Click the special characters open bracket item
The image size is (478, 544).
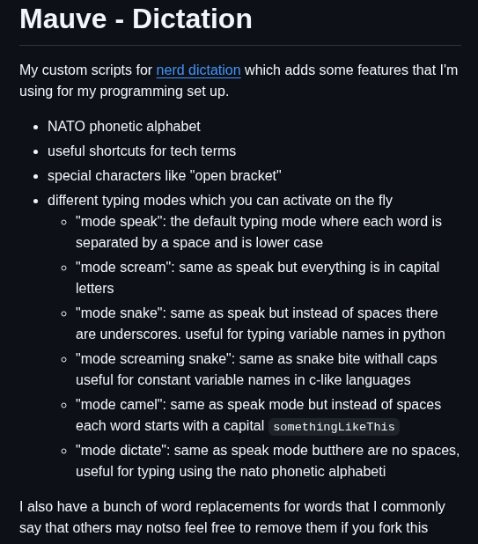pos(165,175)
